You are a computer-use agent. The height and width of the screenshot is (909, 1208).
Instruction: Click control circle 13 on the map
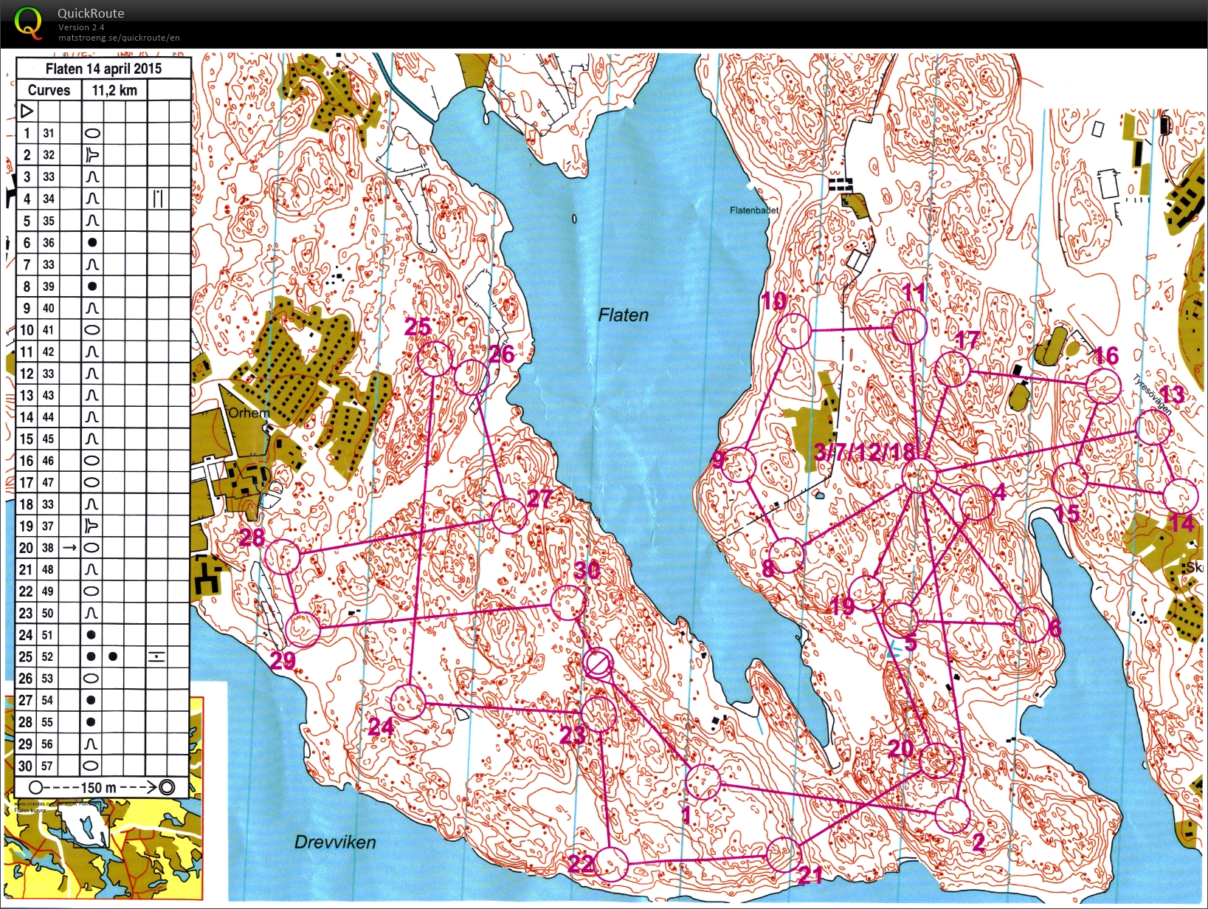tap(1153, 428)
